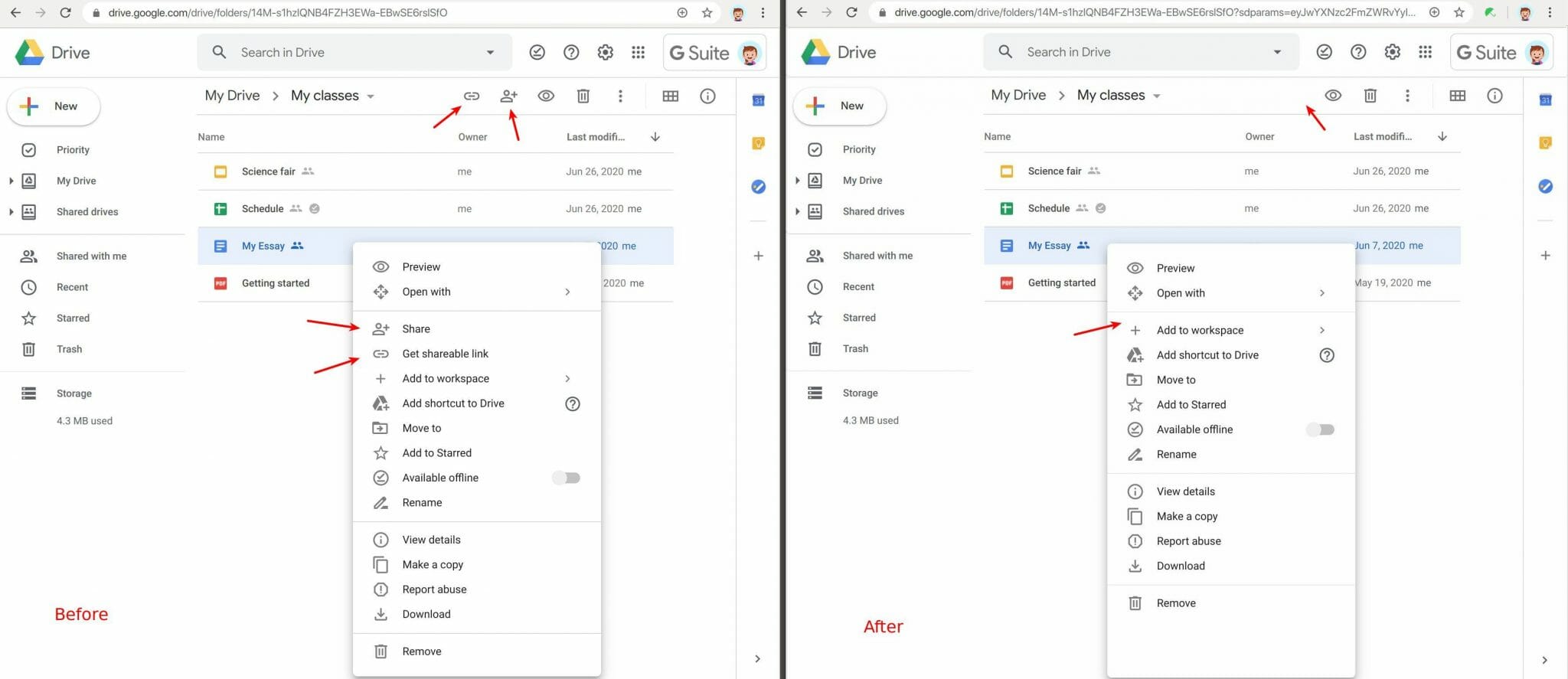Toggle Available offline switch in the Before menu
This screenshot has width=1568, height=679.
pos(567,478)
